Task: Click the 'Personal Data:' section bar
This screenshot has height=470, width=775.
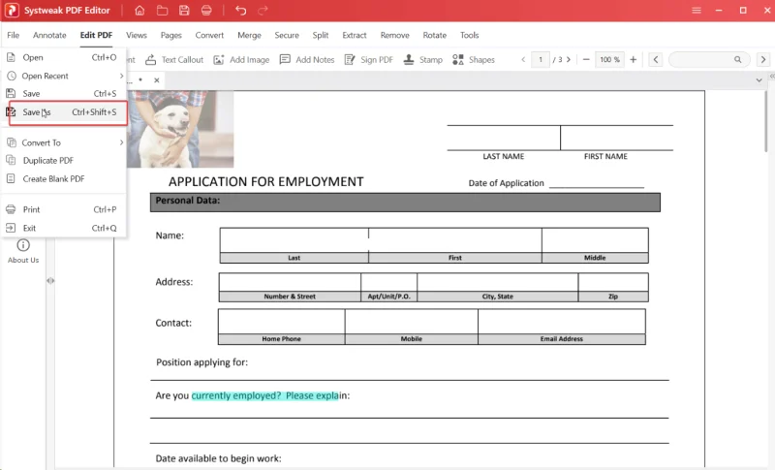Action: tap(405, 203)
